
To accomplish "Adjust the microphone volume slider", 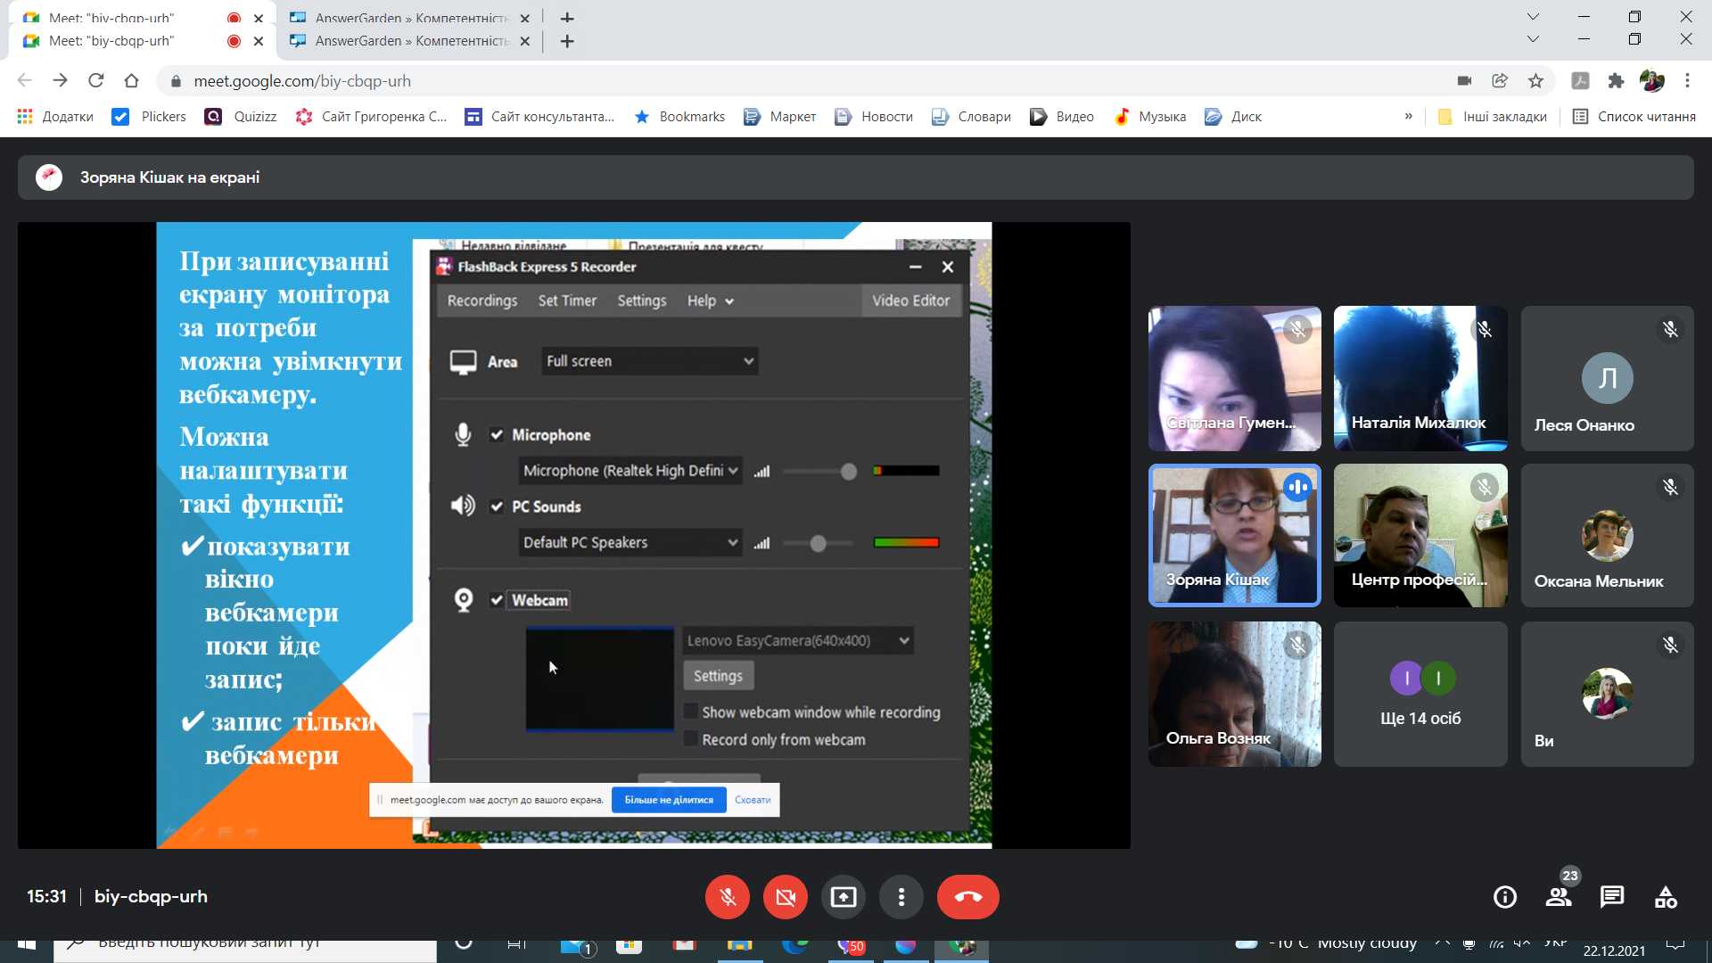I will (x=848, y=471).
